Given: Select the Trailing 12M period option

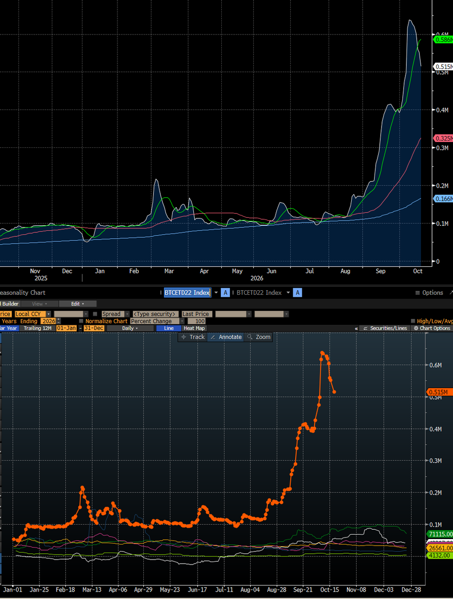Looking at the screenshot, I should point(37,328).
